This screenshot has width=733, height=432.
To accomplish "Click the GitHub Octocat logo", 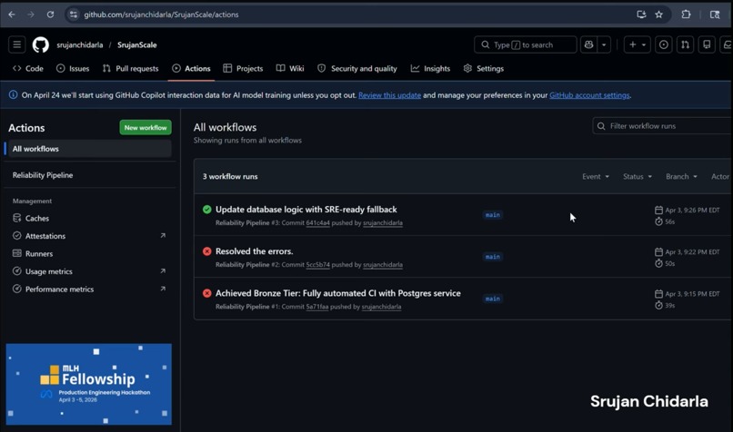I will pos(41,44).
